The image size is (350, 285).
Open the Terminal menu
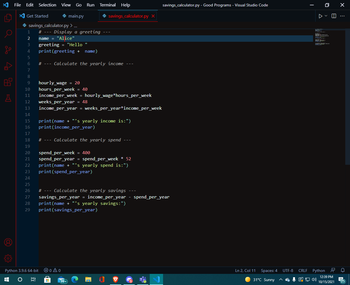(107, 5)
